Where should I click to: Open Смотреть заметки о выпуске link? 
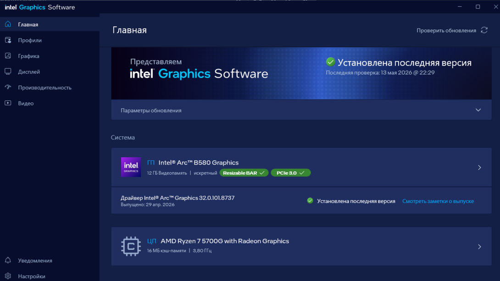[x=438, y=201]
